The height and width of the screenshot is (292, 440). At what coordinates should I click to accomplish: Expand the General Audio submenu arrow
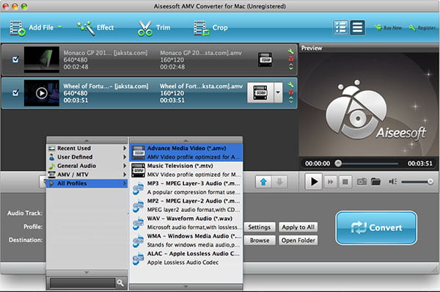[x=125, y=166]
